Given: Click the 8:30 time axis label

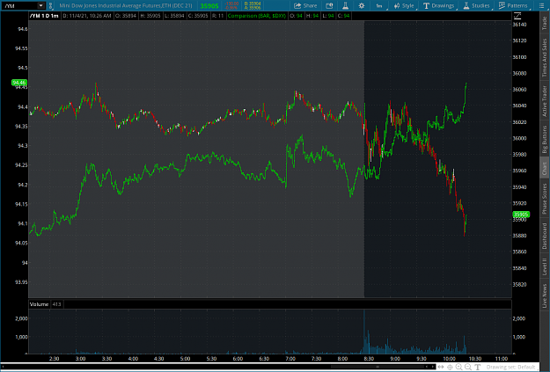Looking at the screenshot, I should pos(369,358).
